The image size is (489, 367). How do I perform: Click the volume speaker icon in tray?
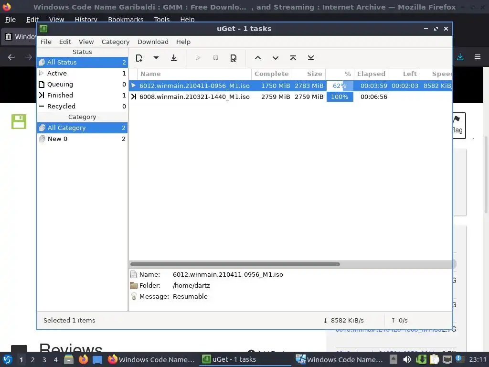click(407, 360)
